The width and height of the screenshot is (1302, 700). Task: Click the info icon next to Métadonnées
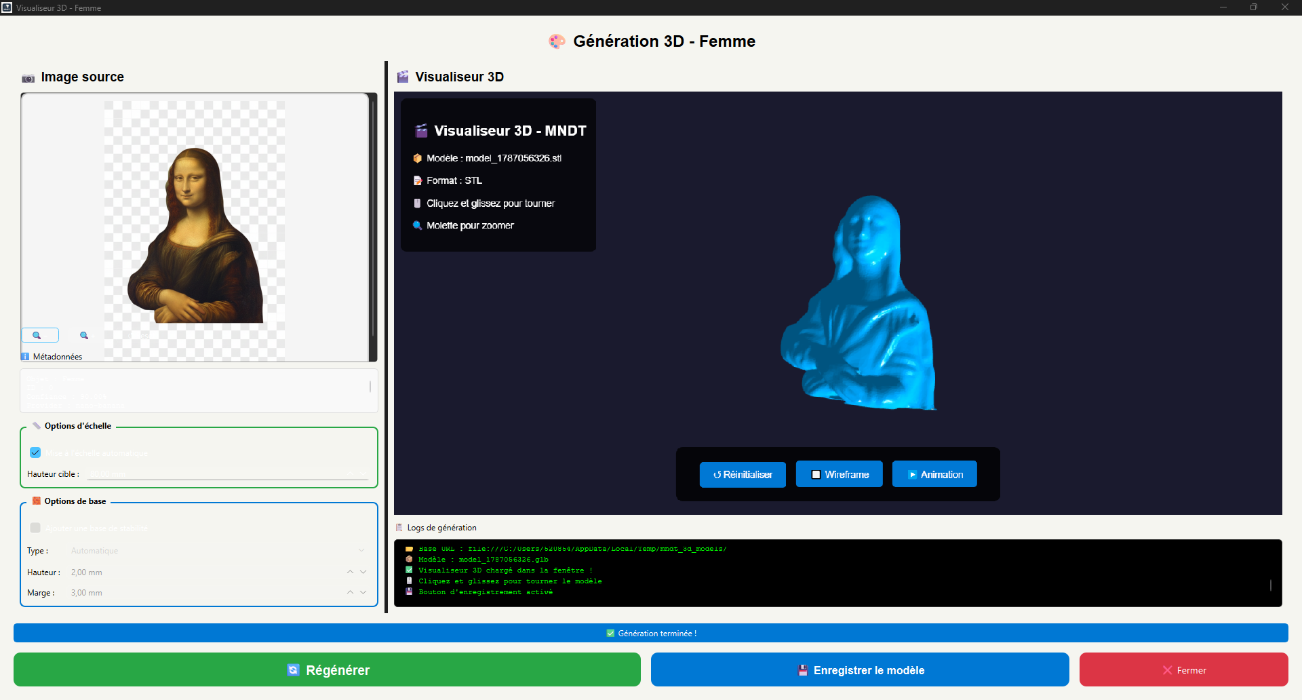[x=25, y=357]
